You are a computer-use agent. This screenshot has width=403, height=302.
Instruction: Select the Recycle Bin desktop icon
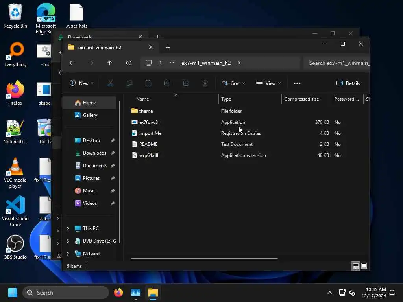(15, 16)
